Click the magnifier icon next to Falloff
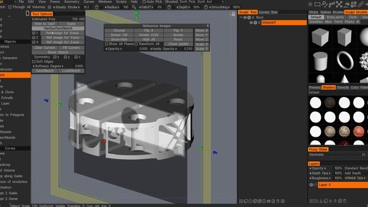 pos(134,7)
